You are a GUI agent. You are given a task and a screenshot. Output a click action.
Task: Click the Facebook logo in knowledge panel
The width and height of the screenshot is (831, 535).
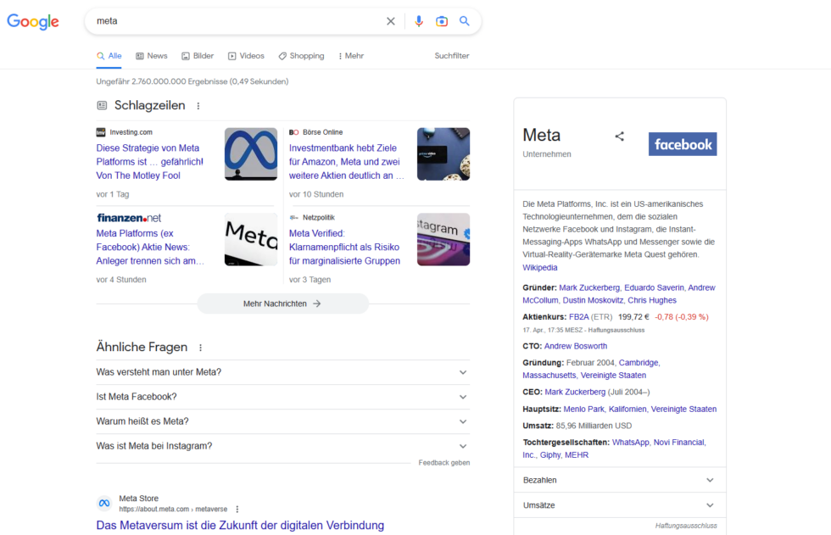coord(683,144)
